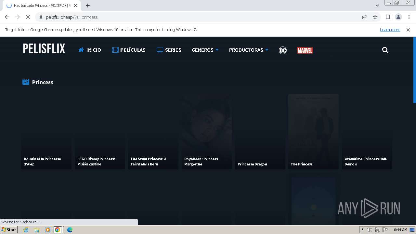Open site search magnifier icon
This screenshot has height=234, width=416.
tap(385, 50)
